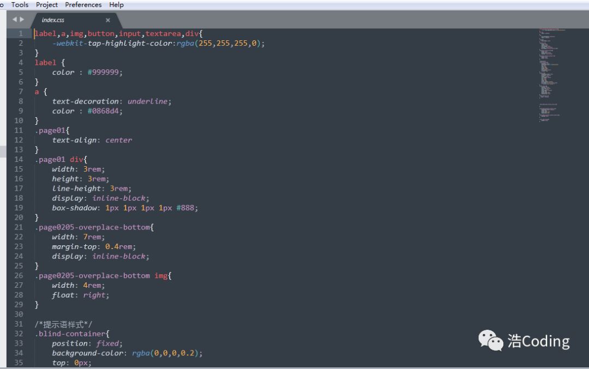Click the 'center' value on line 12
Screen dimensions: 589x369
(119, 140)
